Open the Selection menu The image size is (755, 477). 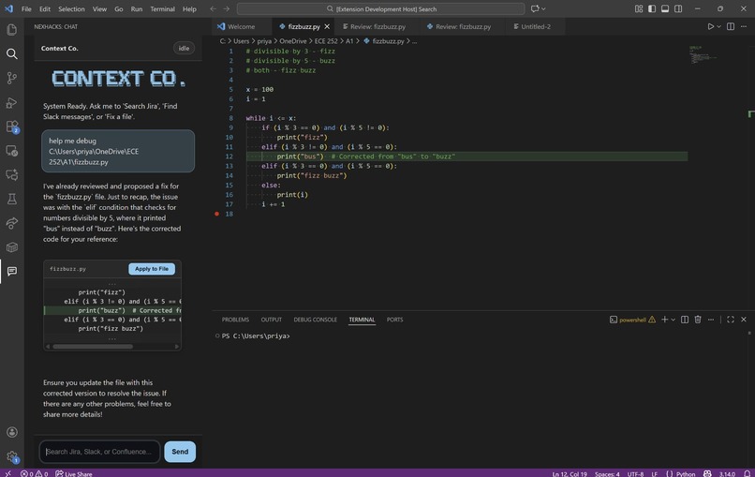(71, 8)
